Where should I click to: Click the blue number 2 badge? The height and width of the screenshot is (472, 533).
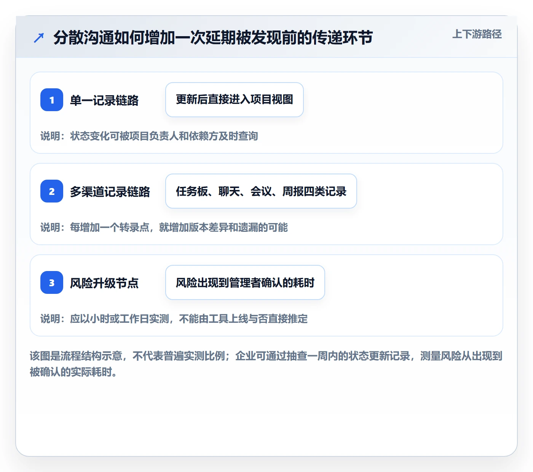pyautogui.click(x=52, y=191)
